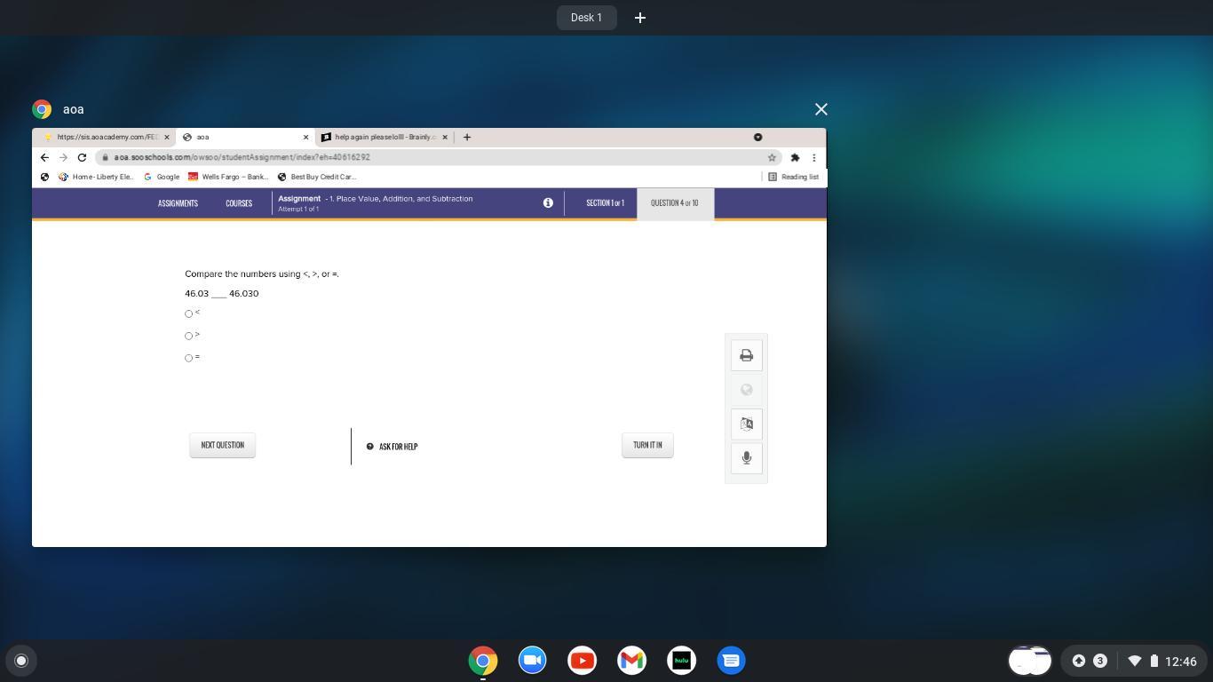Image resolution: width=1213 pixels, height=682 pixels.
Task: Open the Reading list
Action: [x=793, y=177]
